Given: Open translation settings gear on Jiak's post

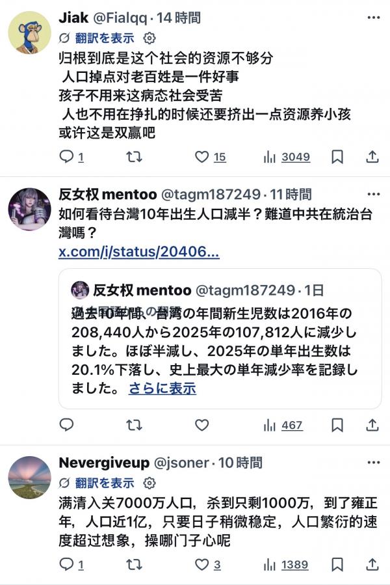Looking at the screenshot, I should click(x=149, y=38).
